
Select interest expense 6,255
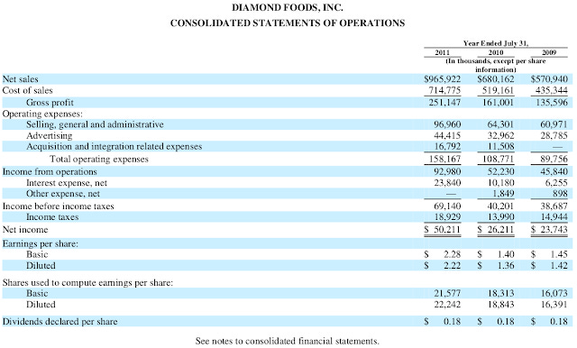tap(556, 183)
